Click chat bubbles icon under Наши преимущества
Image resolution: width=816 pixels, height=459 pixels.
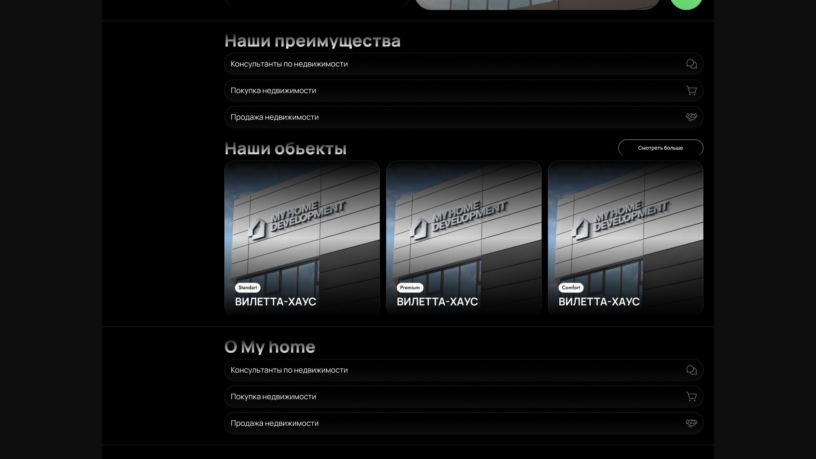coord(691,64)
